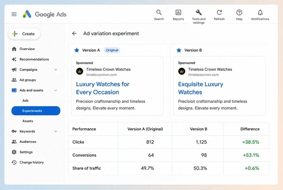This screenshot has height=190, width=283.
Task: Click Version A ad description text
Action: coord(110,105)
